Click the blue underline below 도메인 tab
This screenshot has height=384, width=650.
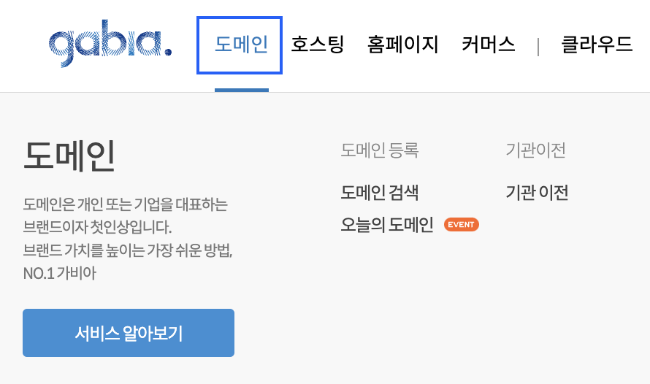pos(242,90)
